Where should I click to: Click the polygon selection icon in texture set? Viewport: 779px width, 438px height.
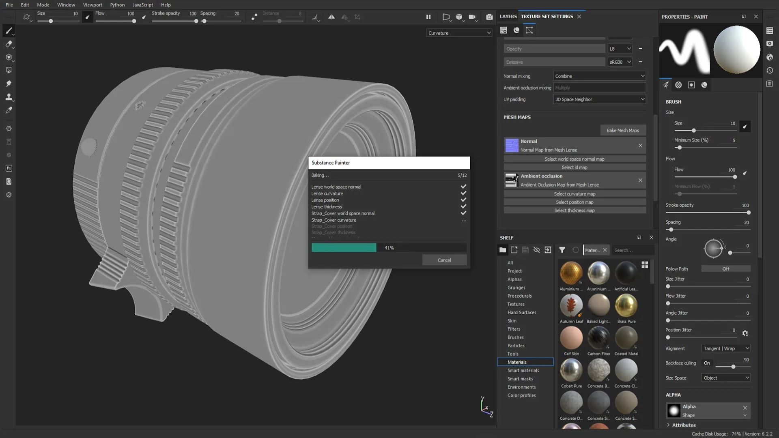(529, 30)
